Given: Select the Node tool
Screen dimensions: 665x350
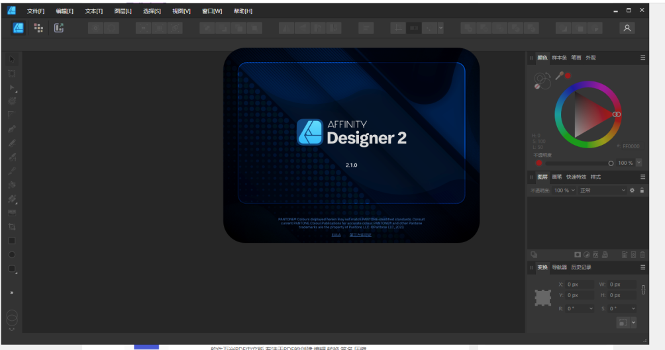Looking at the screenshot, I should [12, 87].
